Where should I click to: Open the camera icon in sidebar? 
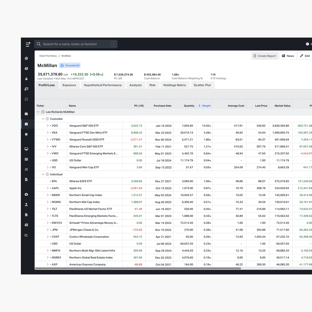(26, 194)
